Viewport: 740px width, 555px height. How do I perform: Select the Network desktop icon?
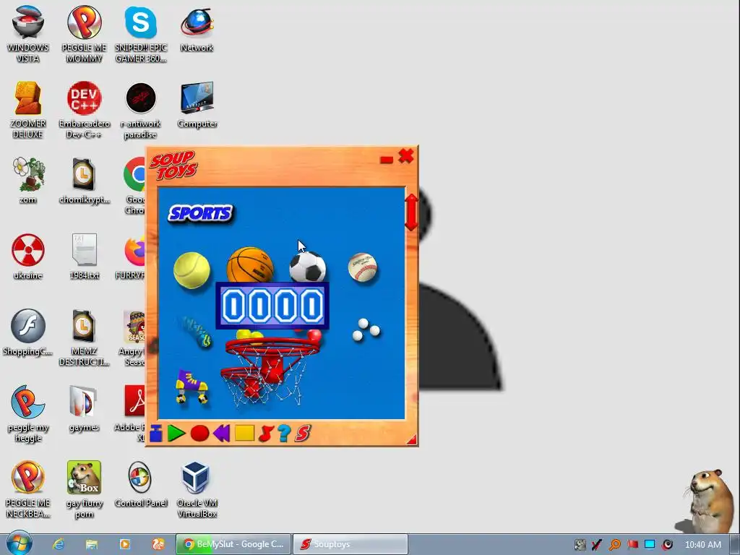197,29
